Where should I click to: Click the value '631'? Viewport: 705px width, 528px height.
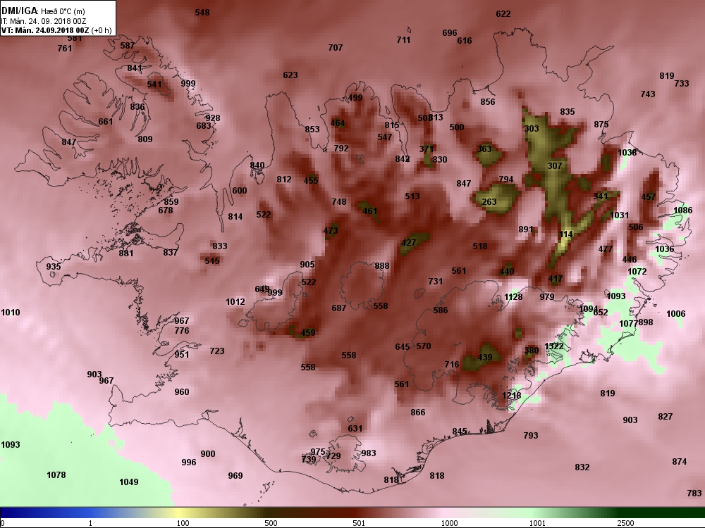[355, 429]
